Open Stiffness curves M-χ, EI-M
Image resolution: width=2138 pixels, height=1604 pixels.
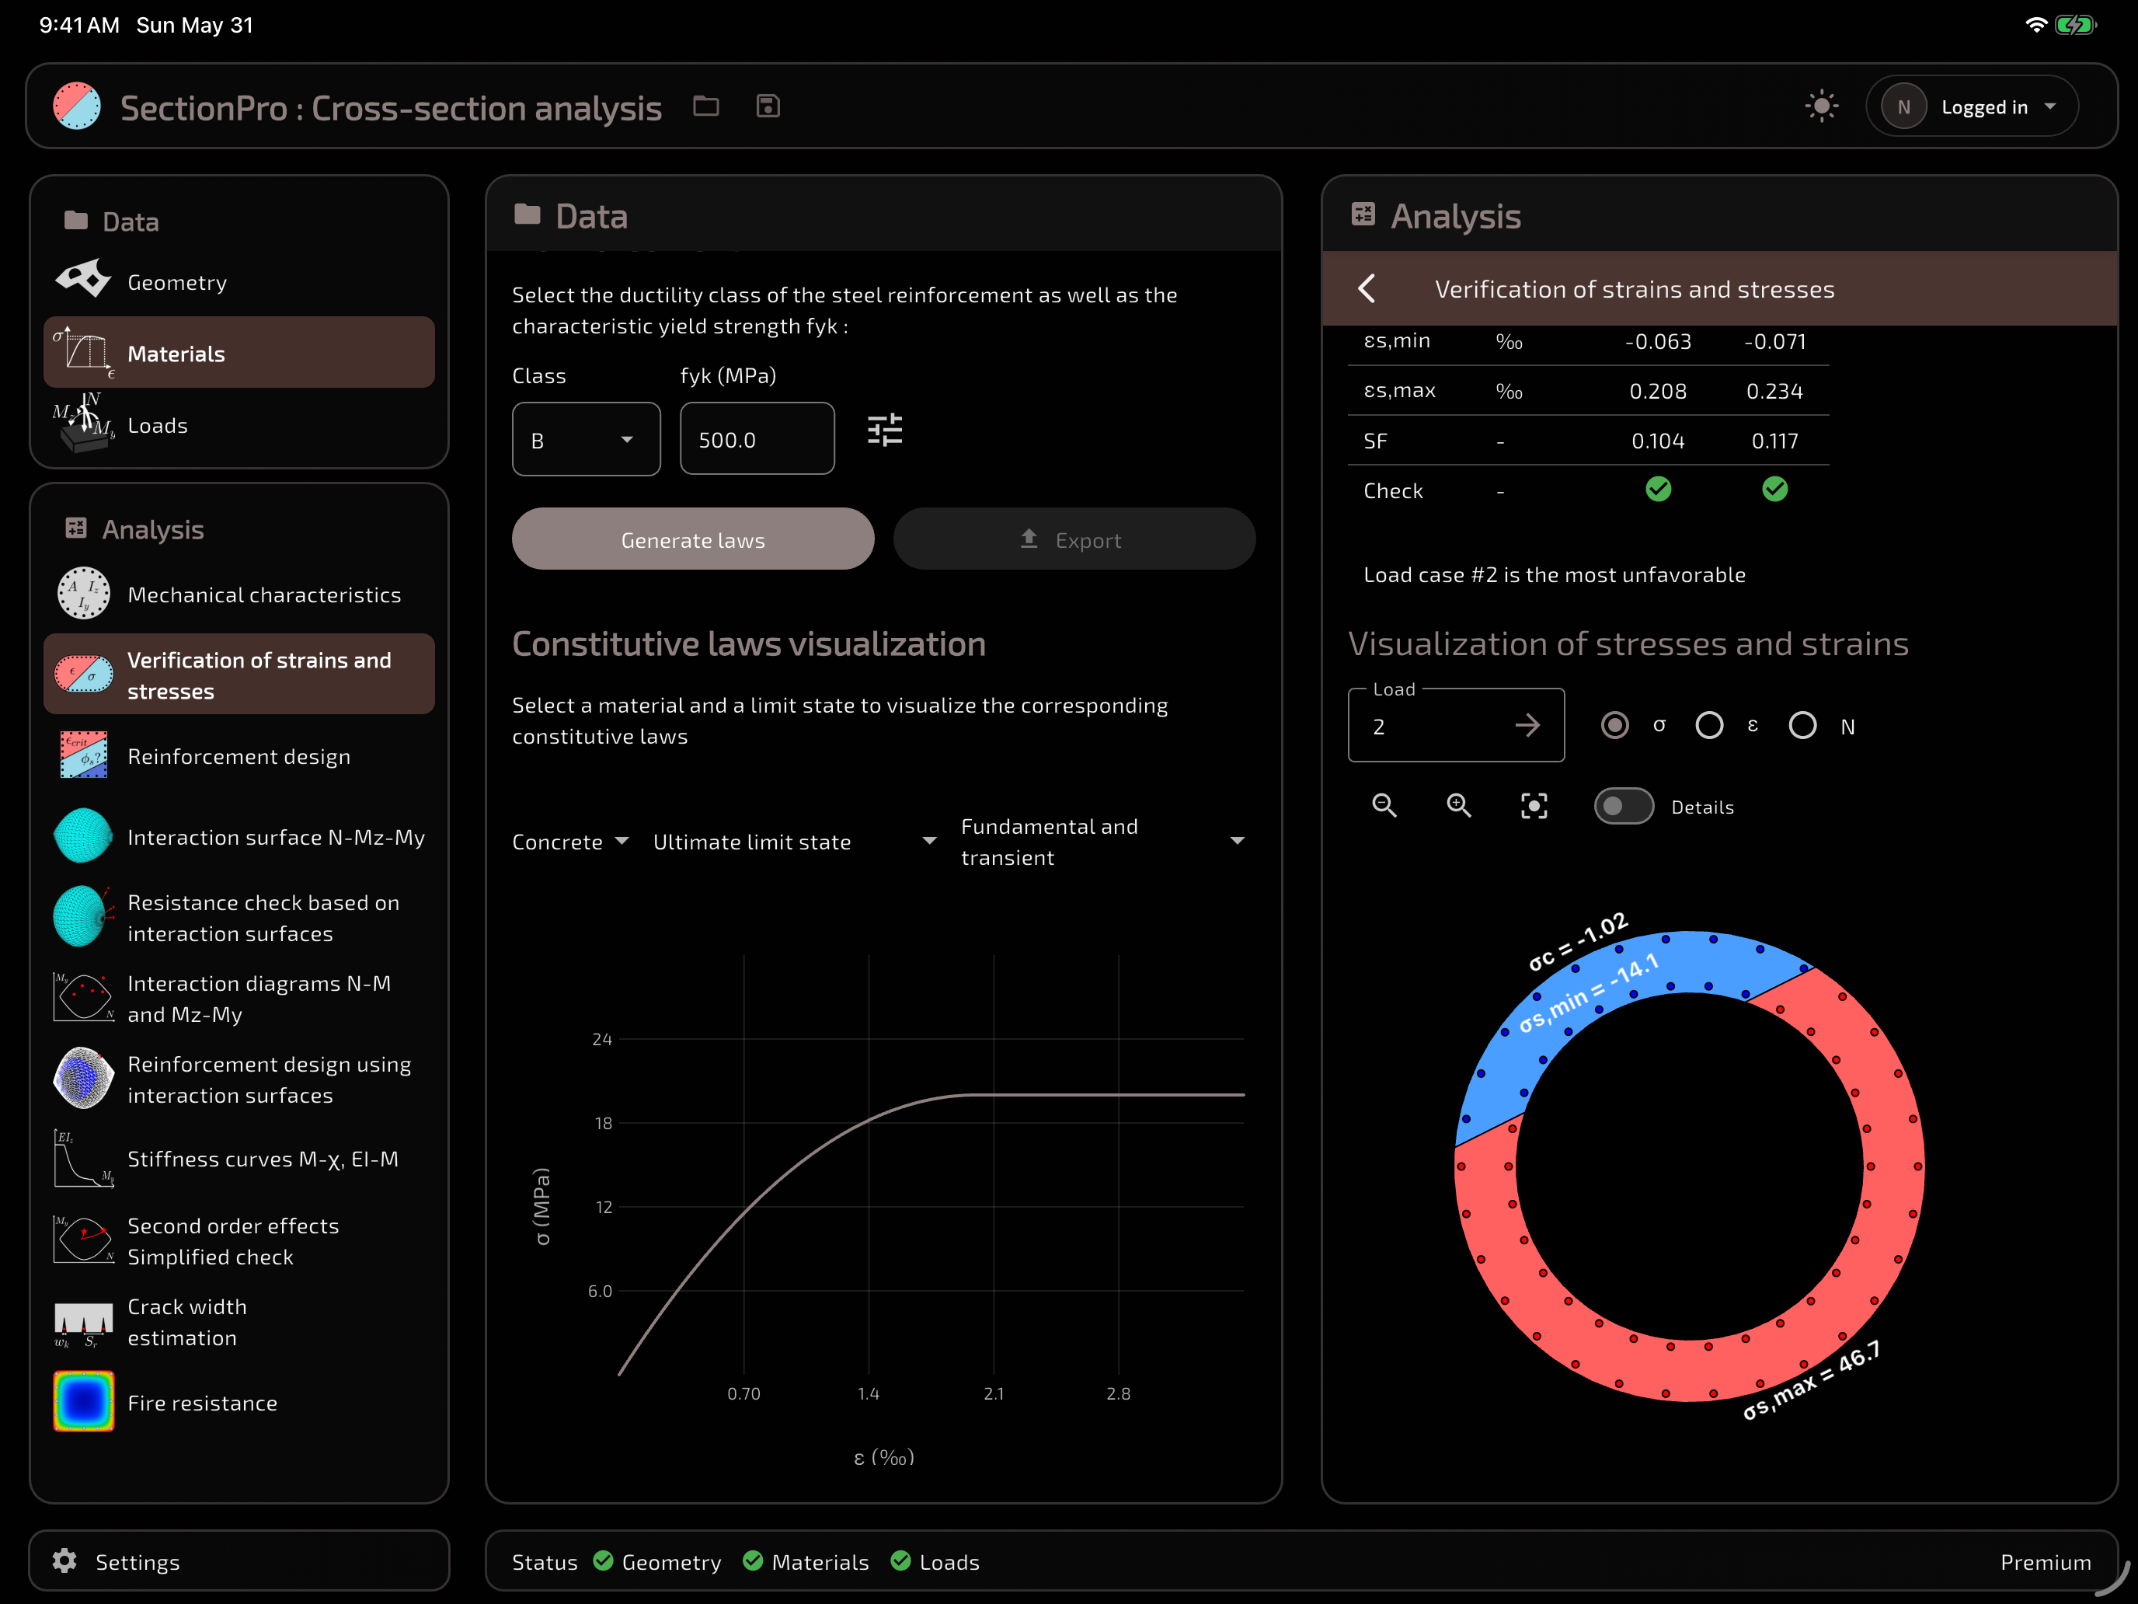239,1159
